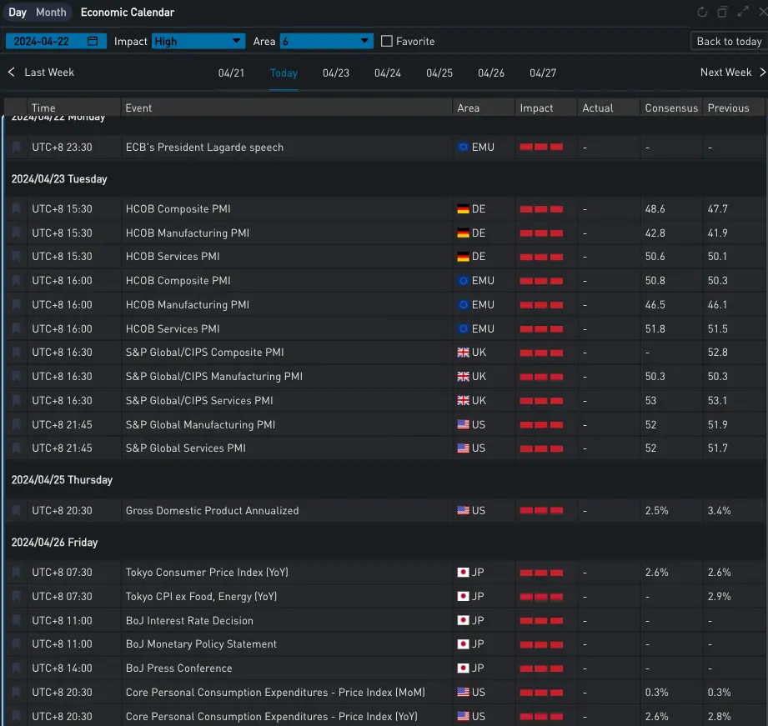Click the Consensus column header

[671, 108]
